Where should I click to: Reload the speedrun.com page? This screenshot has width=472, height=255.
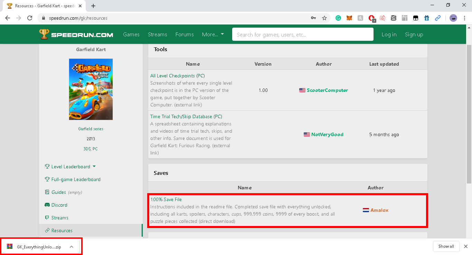[x=30, y=18]
